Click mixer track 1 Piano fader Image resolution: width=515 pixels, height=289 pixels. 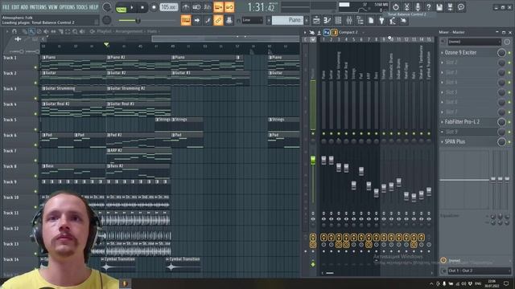click(323, 160)
